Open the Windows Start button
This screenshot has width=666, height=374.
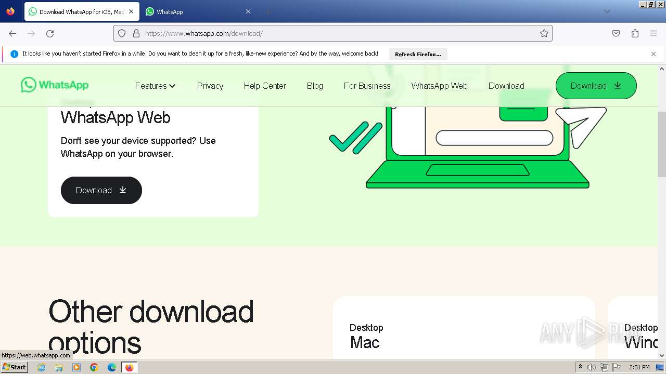(x=14, y=367)
